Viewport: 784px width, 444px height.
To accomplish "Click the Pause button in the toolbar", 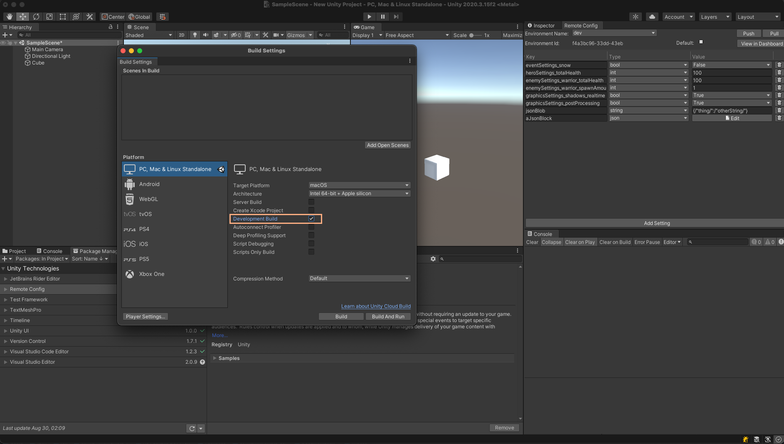I will [382, 17].
